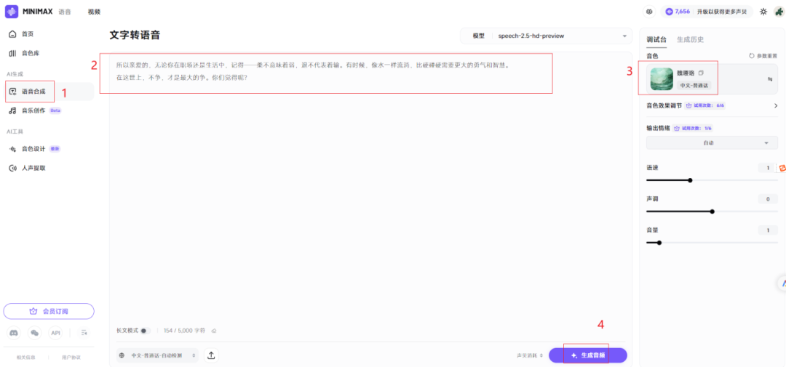The image size is (786, 367).
Task: Expand the 音色效果调节 section
Action: (x=775, y=105)
